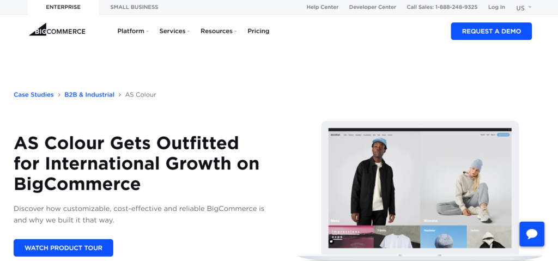Image resolution: width=558 pixels, height=261 pixels.
Task: Click Watch Product Tour button
Action: click(x=63, y=248)
